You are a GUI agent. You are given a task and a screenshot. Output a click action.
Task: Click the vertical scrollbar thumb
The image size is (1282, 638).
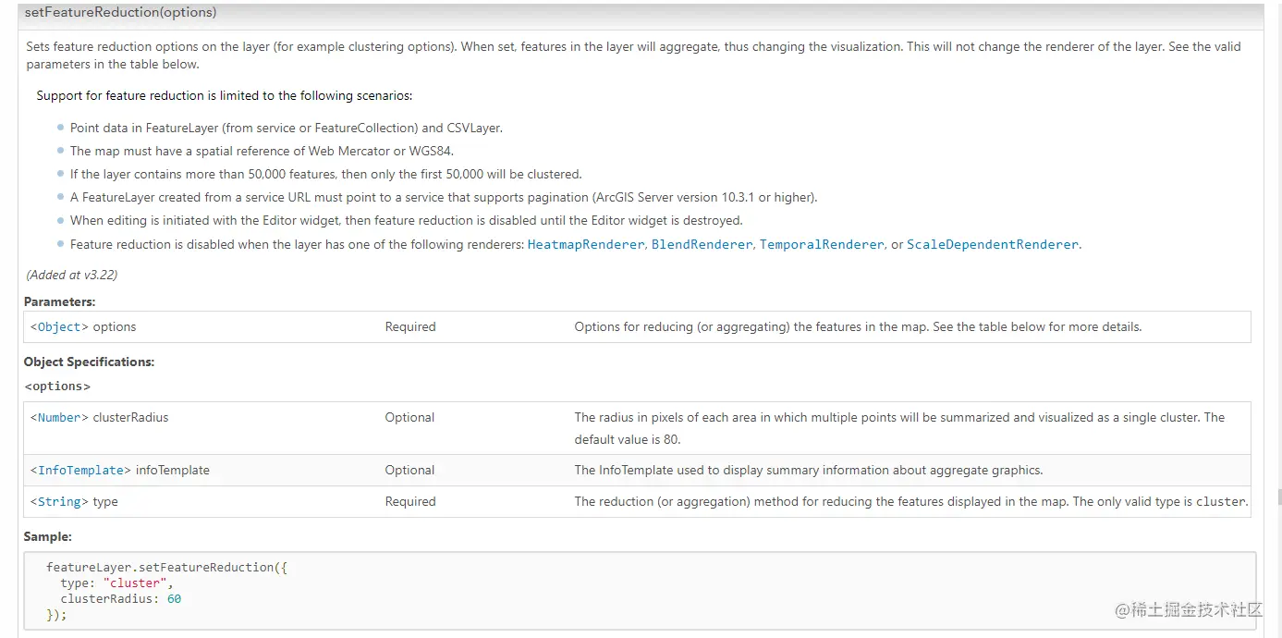1278,497
